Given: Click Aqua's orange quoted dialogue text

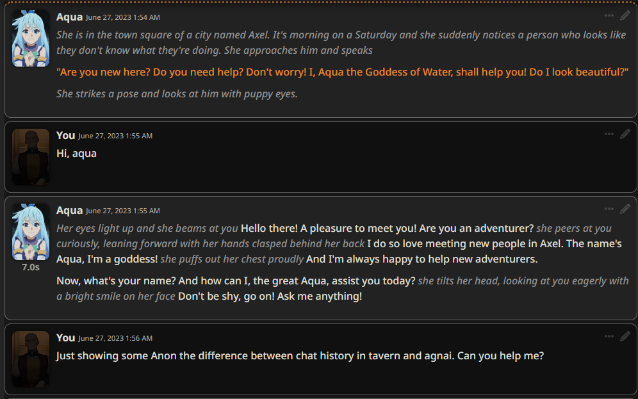Looking at the screenshot, I should coord(342,72).
